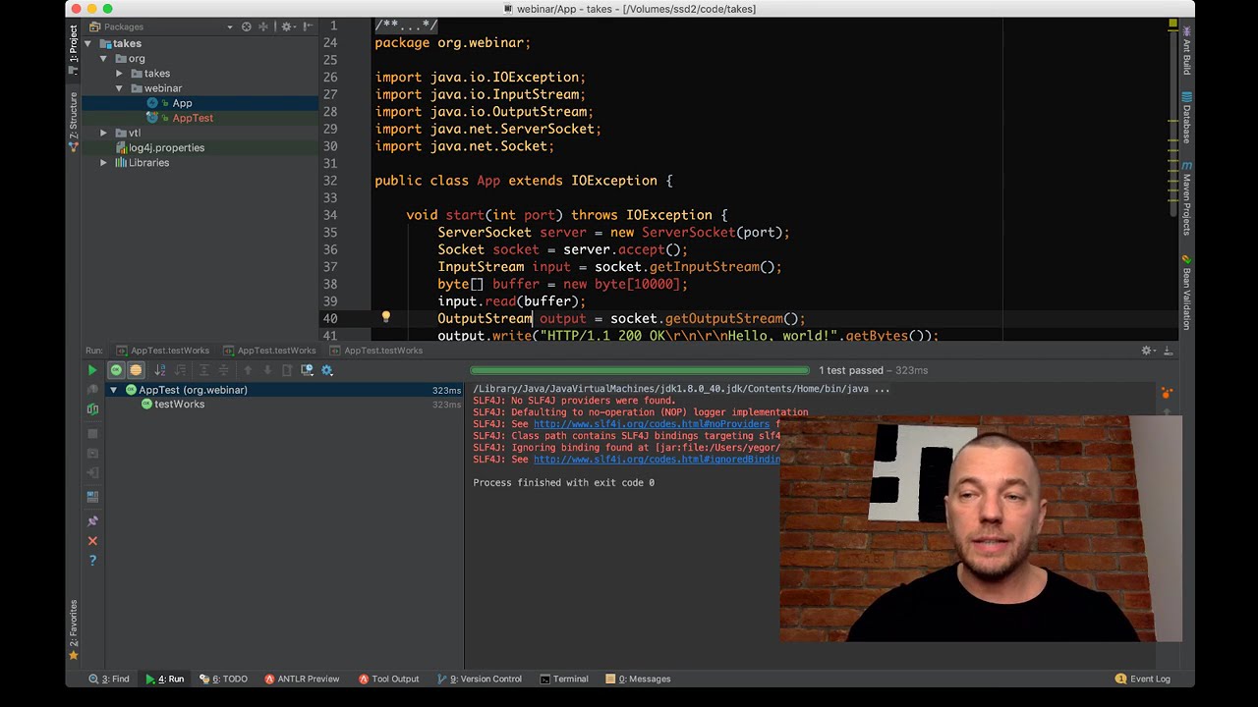The height and width of the screenshot is (707, 1258).
Task: Expand all test tree nodes
Action: (204, 370)
